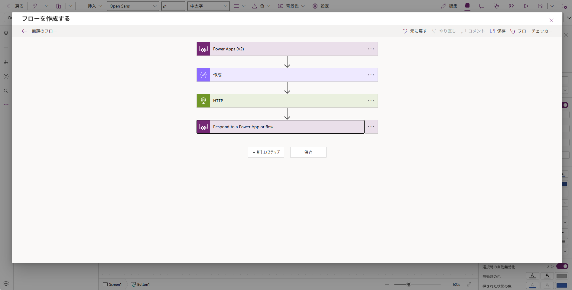
Task: Go back using the arrow beside 無題のフロー
Action: coord(24,31)
